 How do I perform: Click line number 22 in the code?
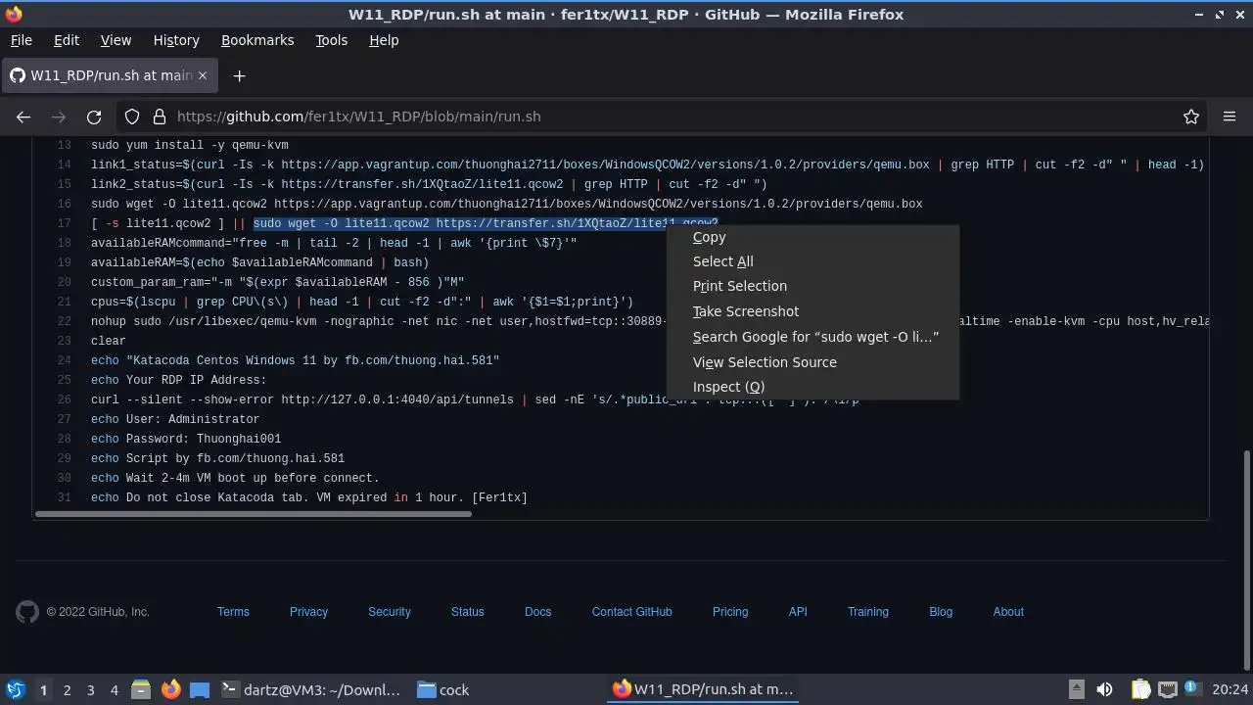[x=65, y=321]
